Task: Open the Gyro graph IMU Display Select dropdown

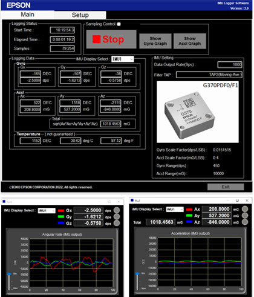Action: click(47, 211)
